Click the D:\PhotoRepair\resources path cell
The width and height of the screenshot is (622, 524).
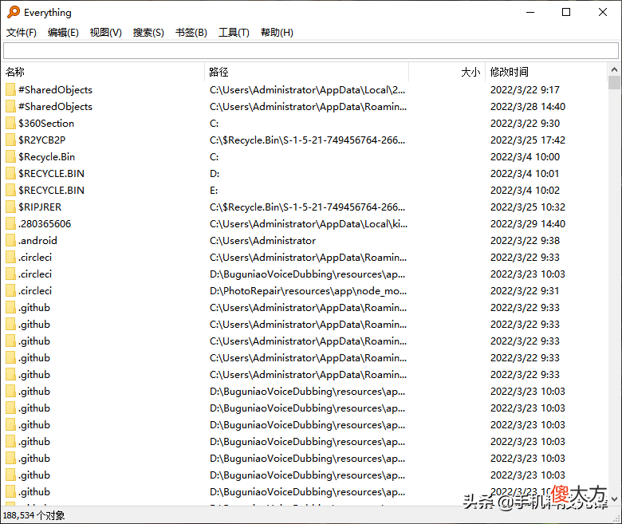point(309,291)
